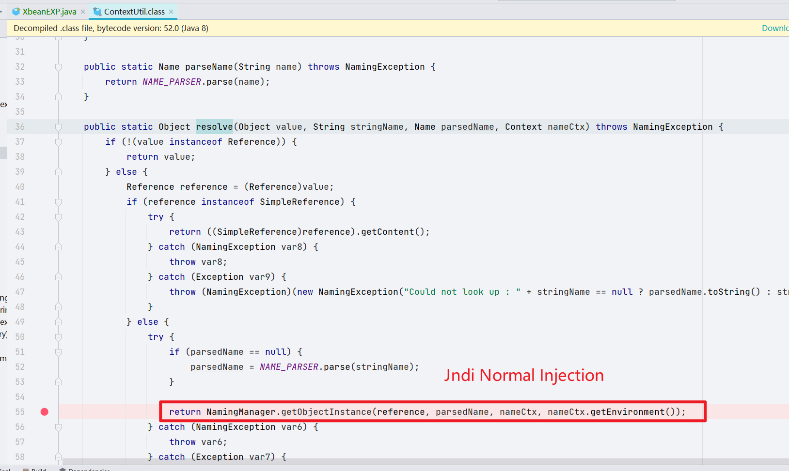Click the Download sources link
Screen dimensions: 789x471
tap(774, 28)
